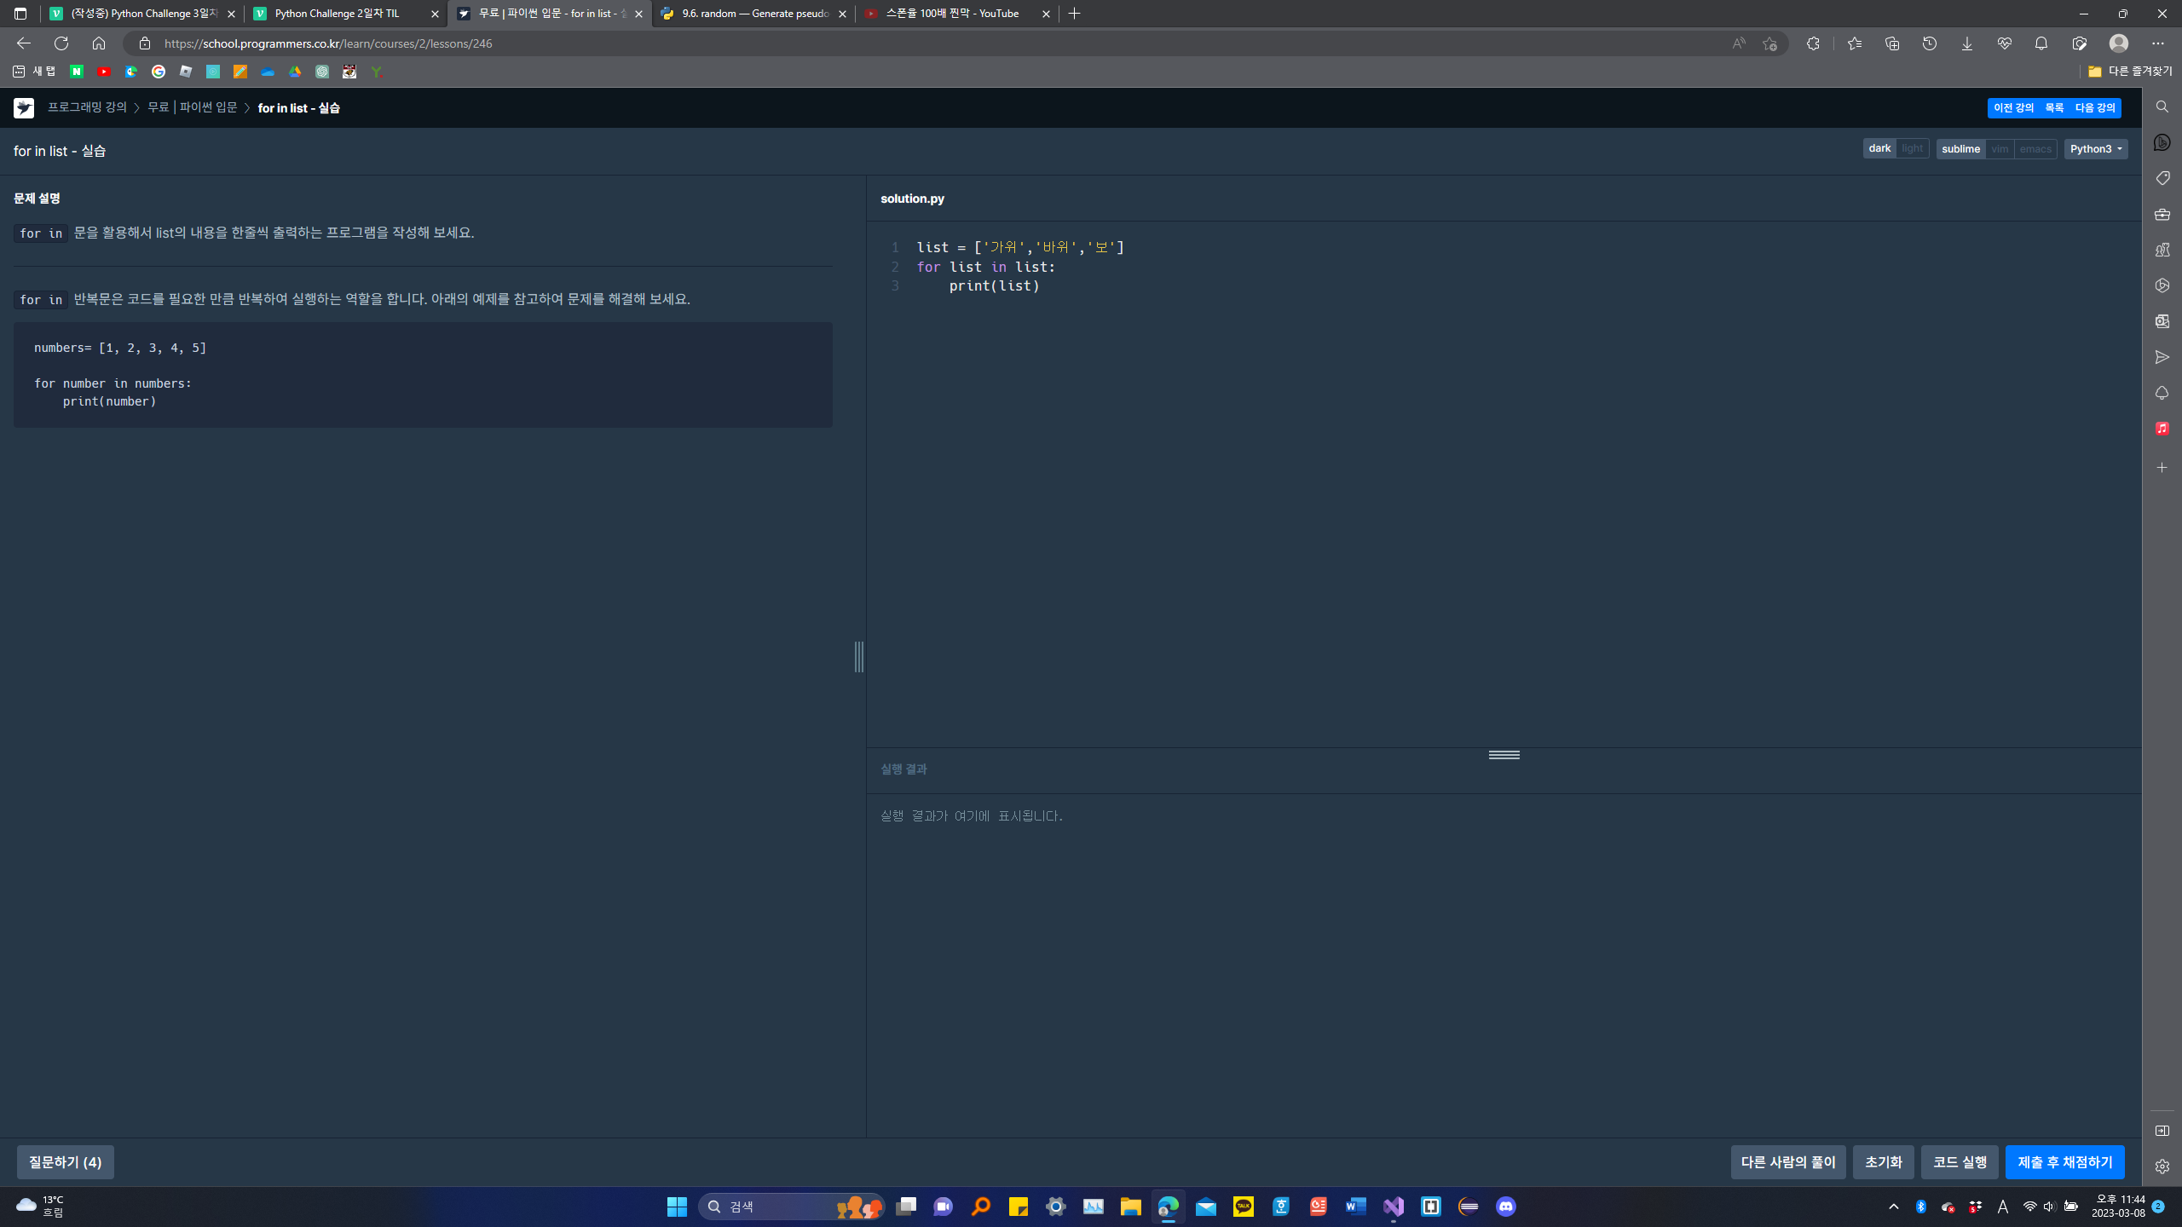Switch keybindings to emacs
This screenshot has width=2182, height=1227.
[x=2036, y=148]
